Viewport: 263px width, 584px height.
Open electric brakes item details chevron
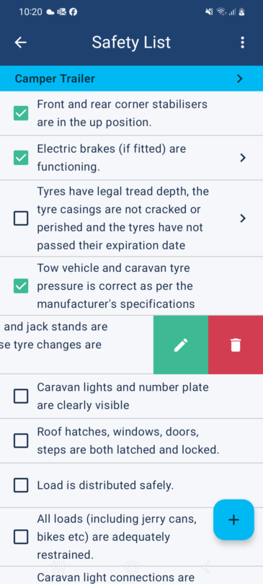pos(243,158)
